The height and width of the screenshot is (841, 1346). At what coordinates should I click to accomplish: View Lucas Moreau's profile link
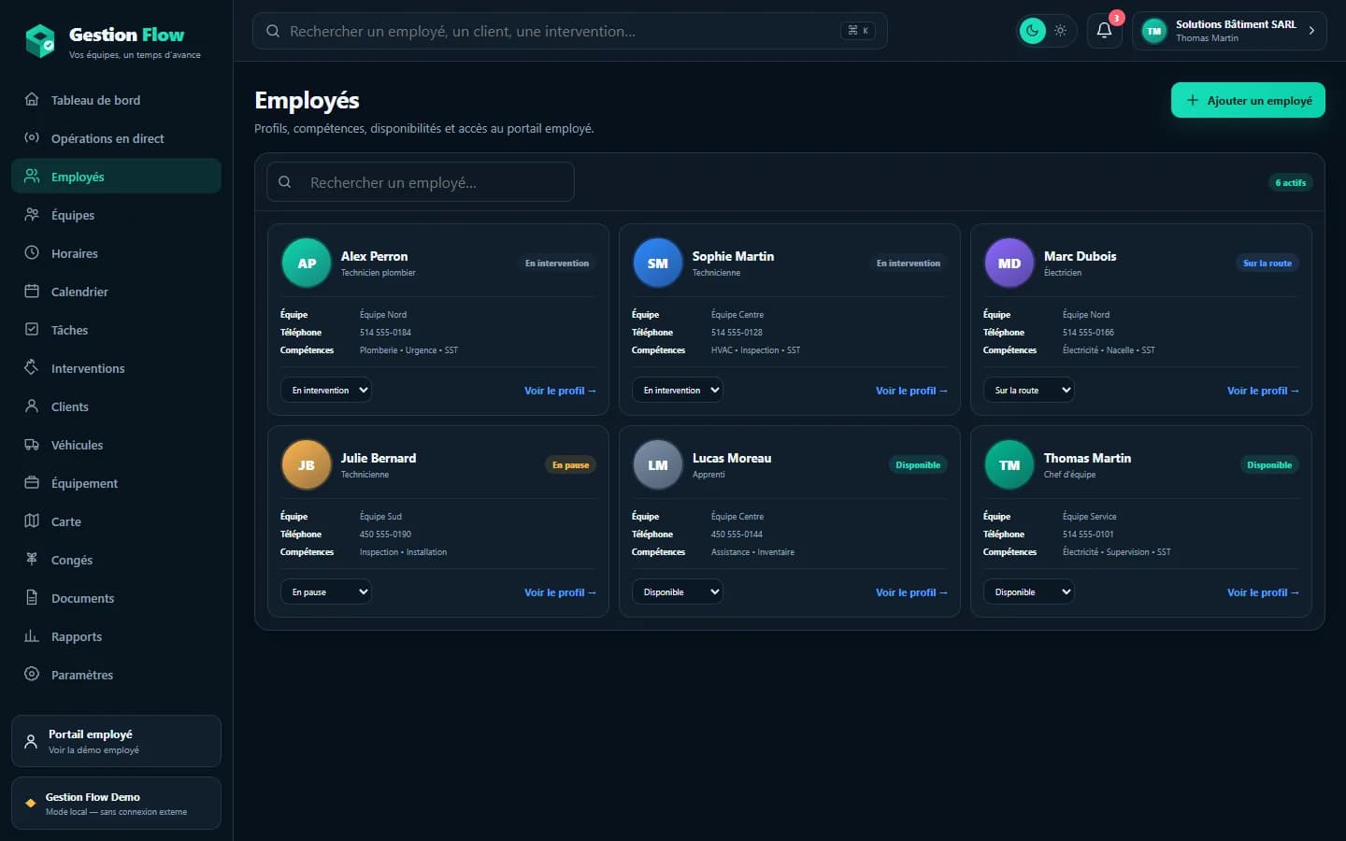(x=911, y=592)
